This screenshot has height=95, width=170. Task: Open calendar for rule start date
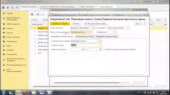[83, 50]
